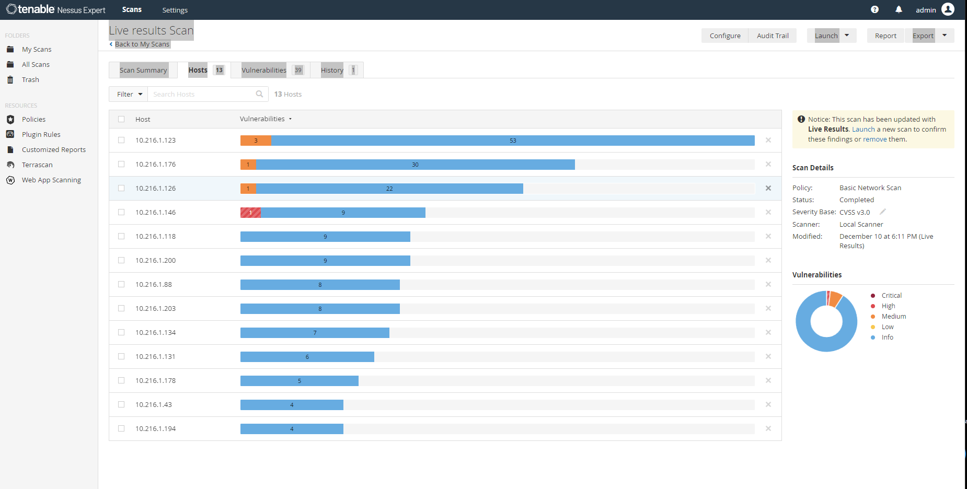The height and width of the screenshot is (489, 967).
Task: Remove host 10.216.1.200 with X icon
Action: tap(768, 260)
